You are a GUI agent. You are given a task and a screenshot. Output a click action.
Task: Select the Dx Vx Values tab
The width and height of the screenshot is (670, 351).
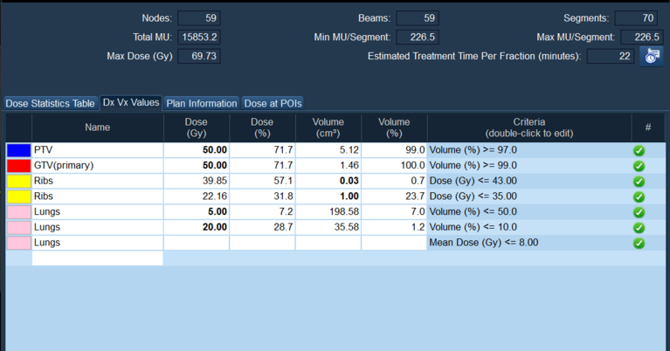131,102
